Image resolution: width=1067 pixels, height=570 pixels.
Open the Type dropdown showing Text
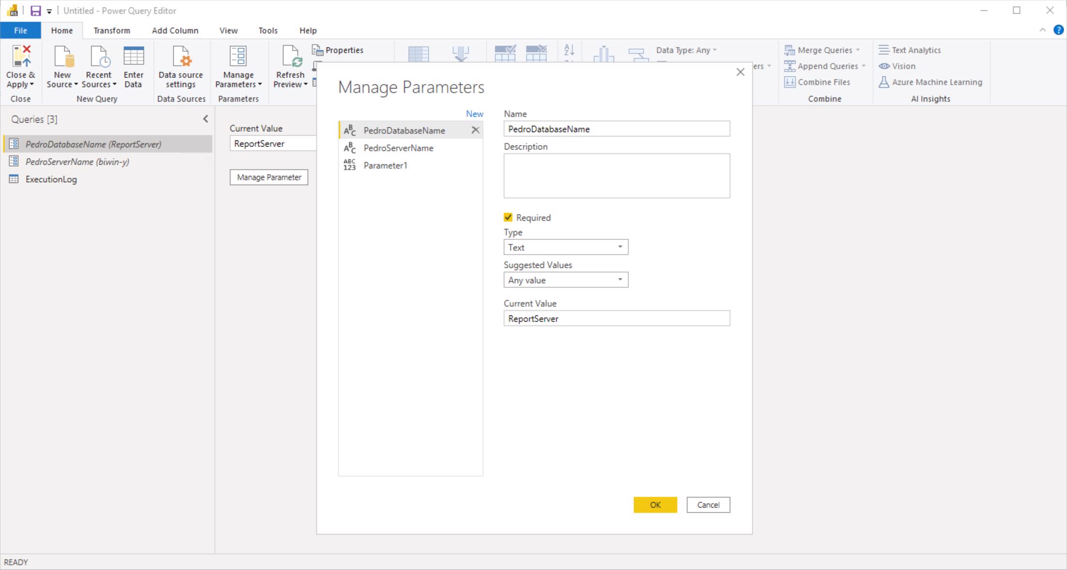[566, 247]
